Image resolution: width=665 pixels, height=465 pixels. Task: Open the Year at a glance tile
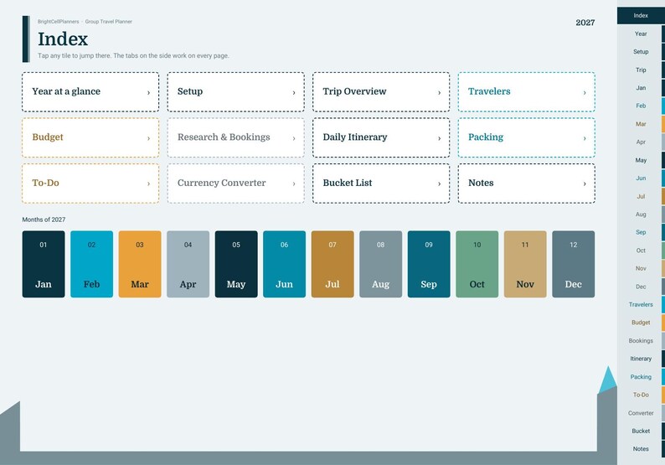90,92
